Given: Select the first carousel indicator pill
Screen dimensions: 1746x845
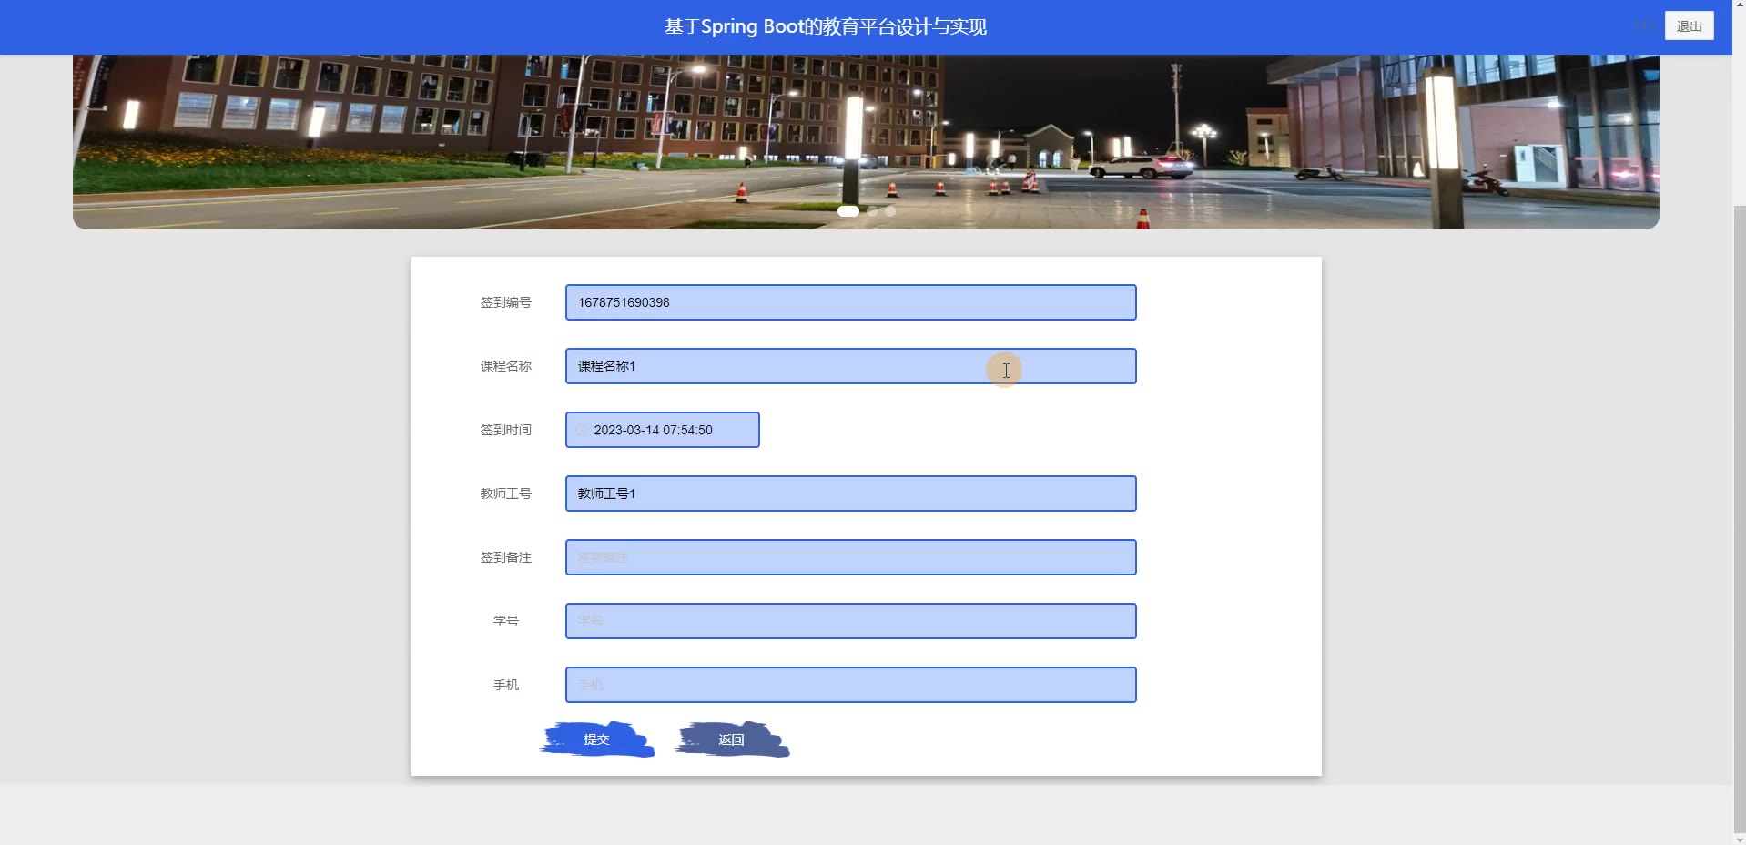Looking at the screenshot, I should pos(848,211).
